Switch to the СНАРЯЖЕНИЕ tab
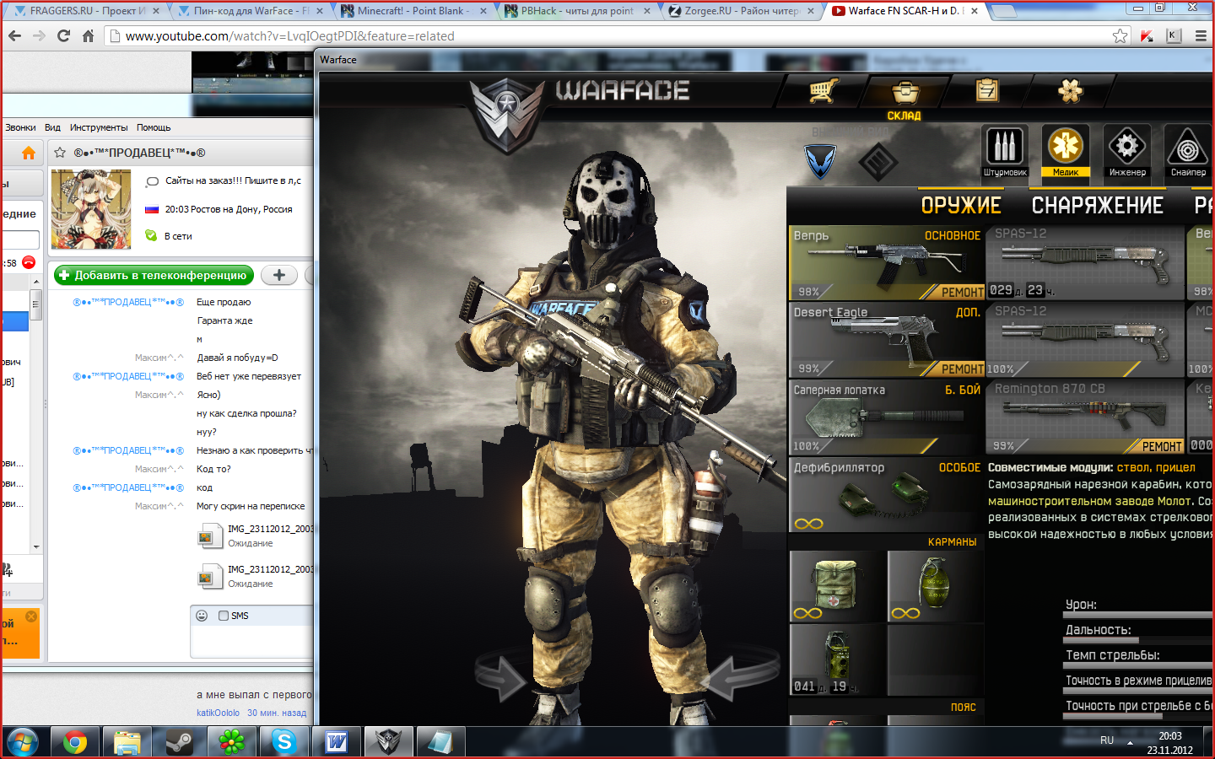 [1097, 206]
